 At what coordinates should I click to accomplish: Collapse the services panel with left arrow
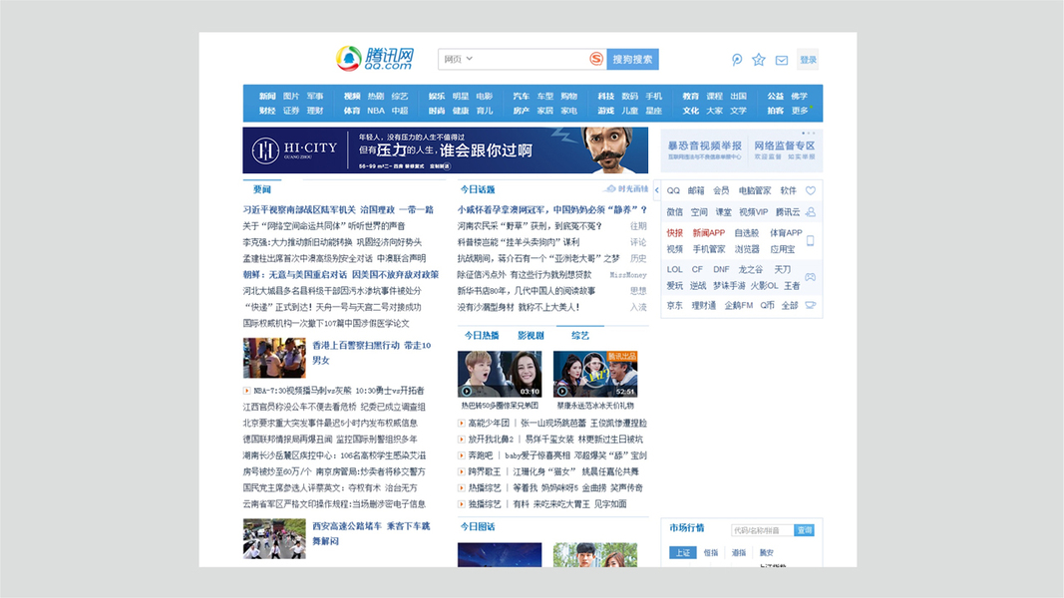coord(656,190)
